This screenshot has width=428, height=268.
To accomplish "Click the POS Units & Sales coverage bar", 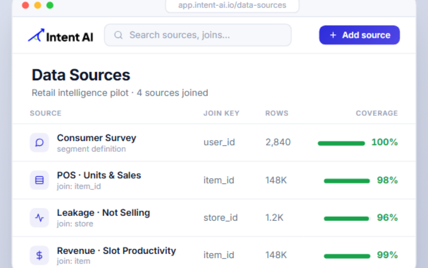I will pyautogui.click(x=347, y=181).
